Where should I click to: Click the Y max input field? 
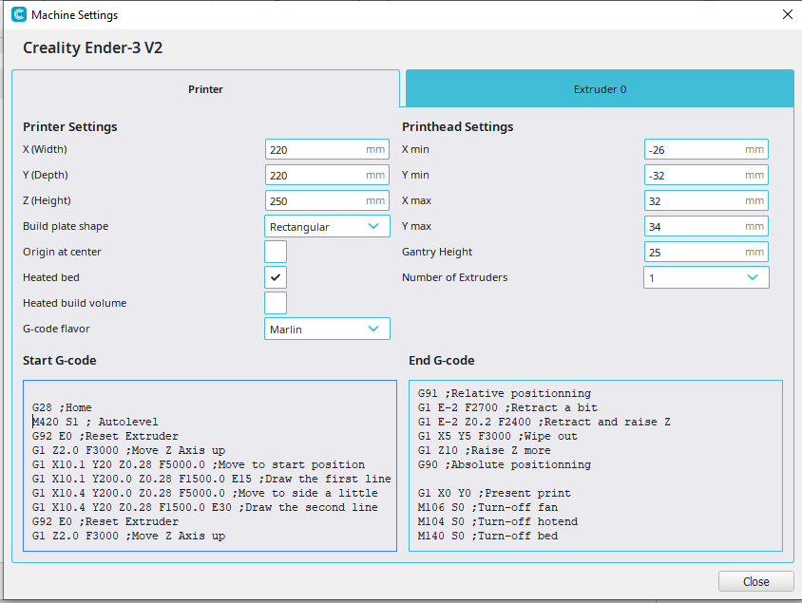pyautogui.click(x=706, y=226)
